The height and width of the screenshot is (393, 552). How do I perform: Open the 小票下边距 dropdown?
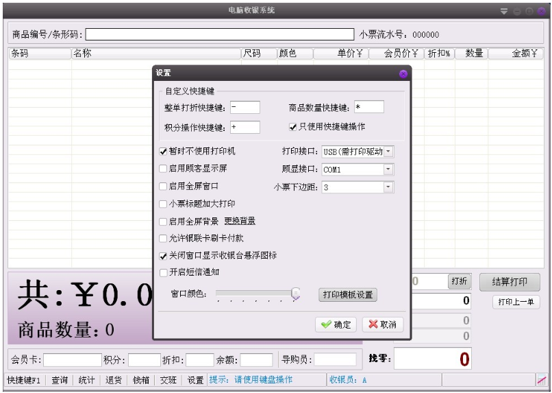(388, 187)
